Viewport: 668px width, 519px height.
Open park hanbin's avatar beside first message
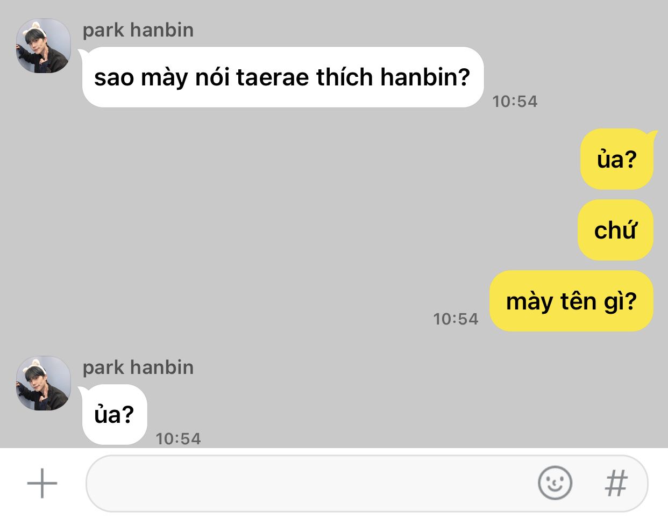[44, 46]
